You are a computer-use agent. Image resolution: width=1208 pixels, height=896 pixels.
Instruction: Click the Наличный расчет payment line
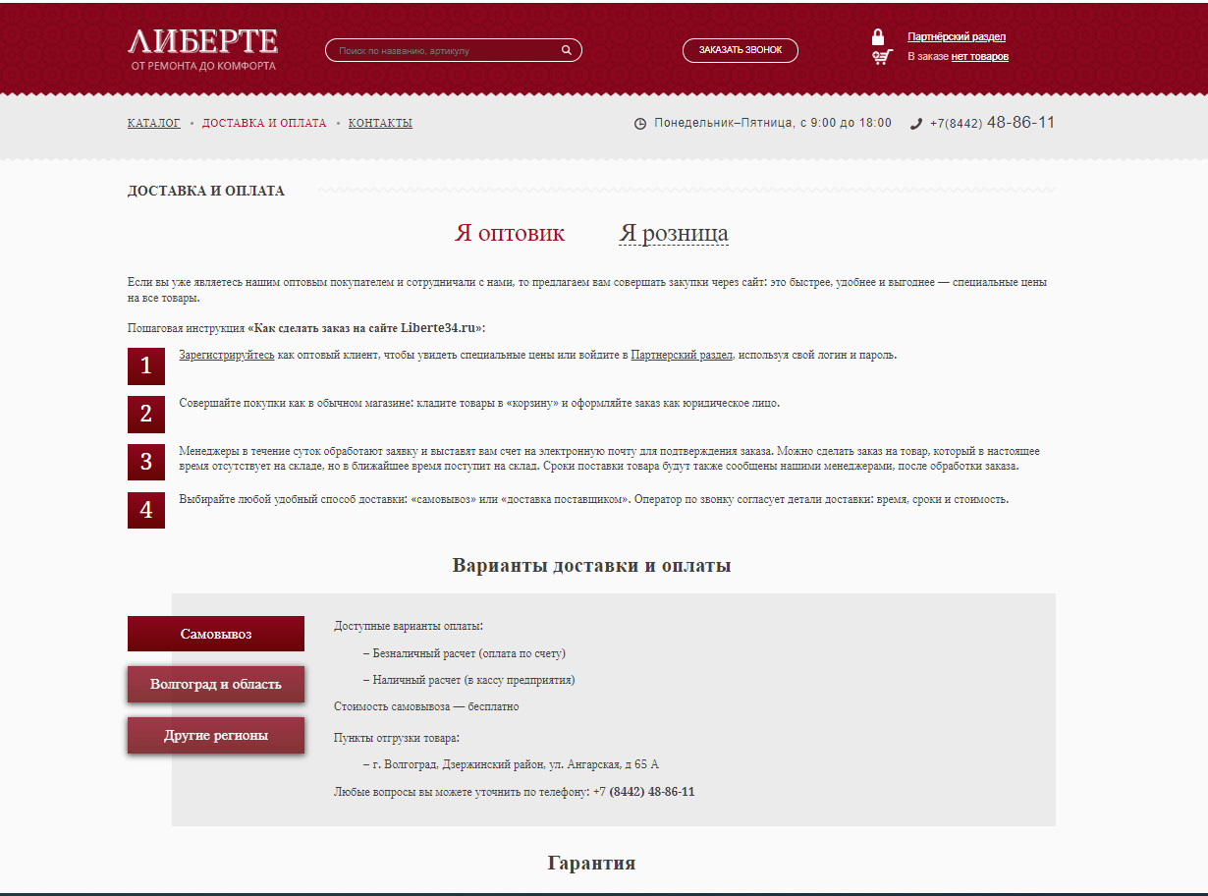click(468, 680)
